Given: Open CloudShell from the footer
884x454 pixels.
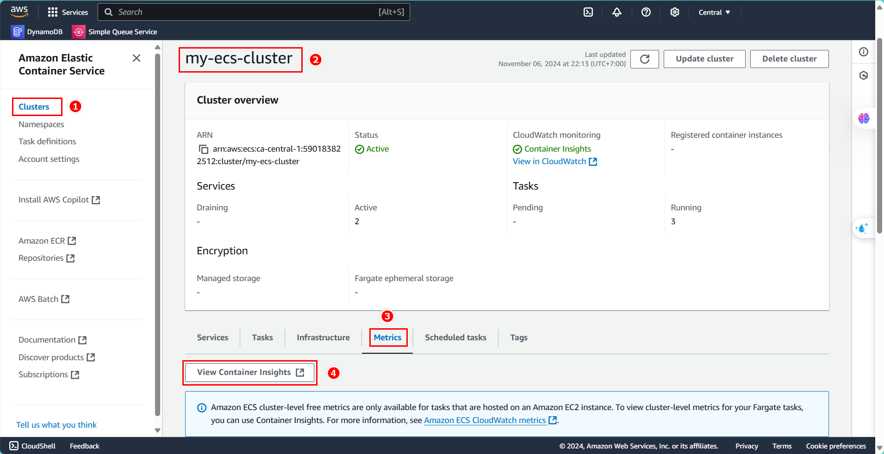Looking at the screenshot, I should (32, 446).
